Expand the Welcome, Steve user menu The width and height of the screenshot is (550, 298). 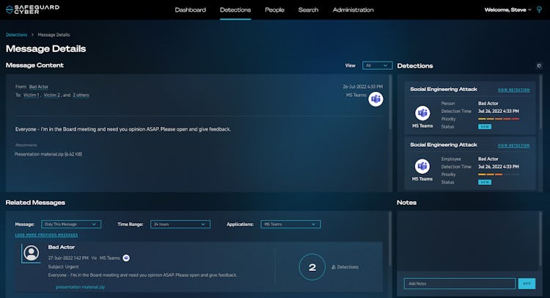tap(508, 10)
